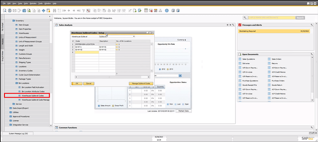The image size is (318, 142).
Task: Expand the Data Import/Export folder
Action: pos(11,108)
